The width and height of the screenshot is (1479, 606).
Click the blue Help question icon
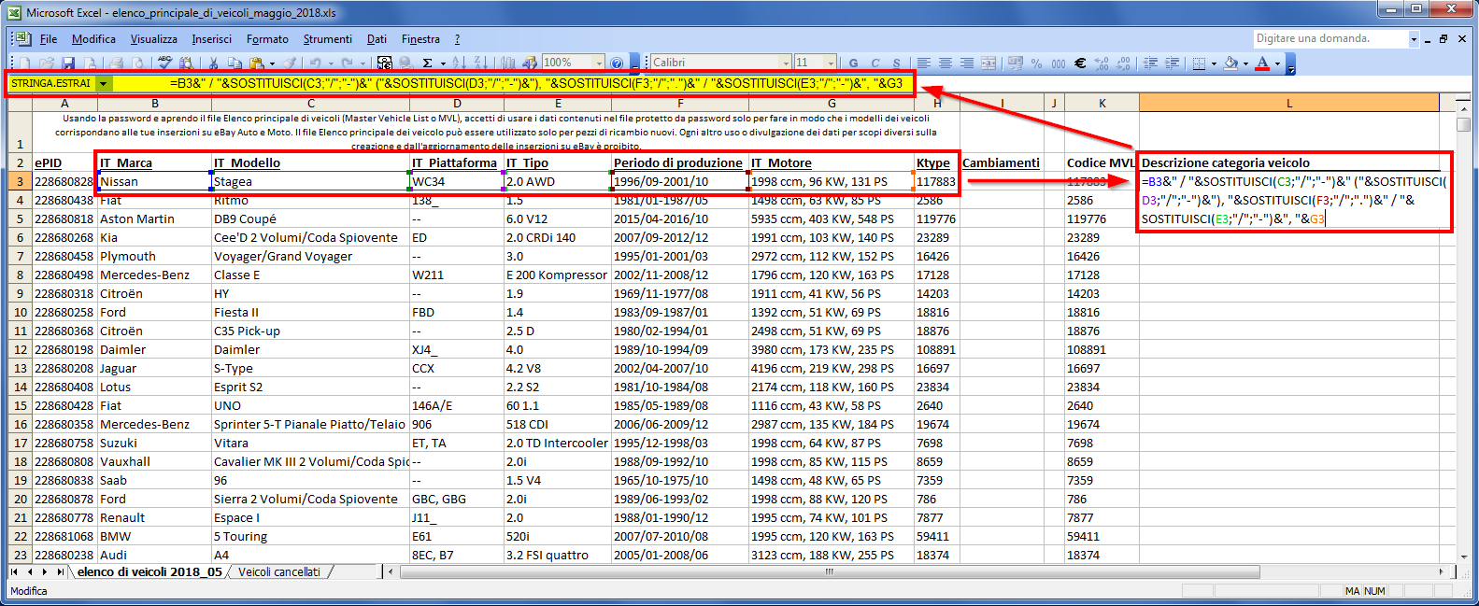[617, 63]
